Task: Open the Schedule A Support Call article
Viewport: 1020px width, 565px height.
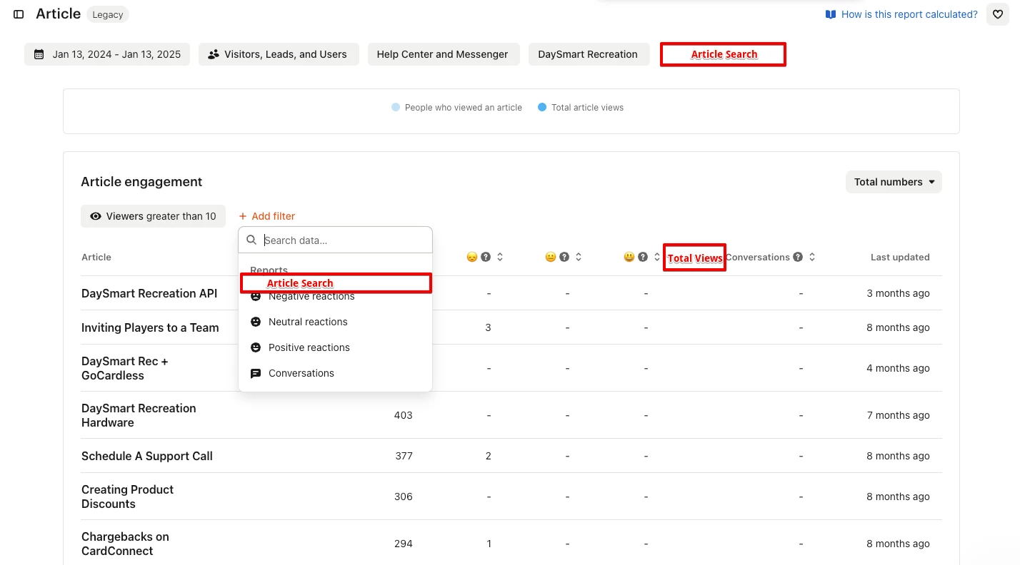Action: pos(147,456)
